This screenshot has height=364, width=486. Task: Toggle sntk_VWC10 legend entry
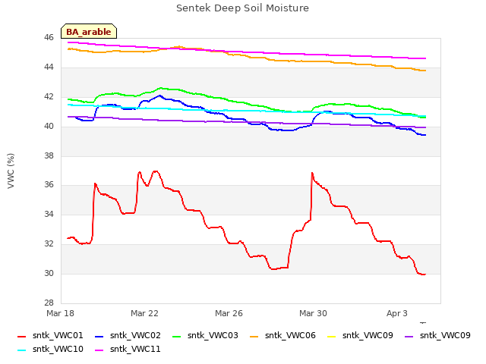pyautogui.click(x=50, y=349)
